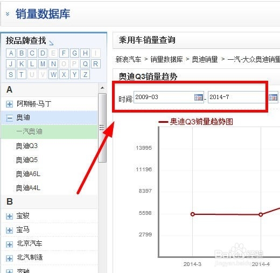The width and height of the screenshot is (280, 273).
Task: Select 宝马 in the brand list
Action: pos(23,230)
